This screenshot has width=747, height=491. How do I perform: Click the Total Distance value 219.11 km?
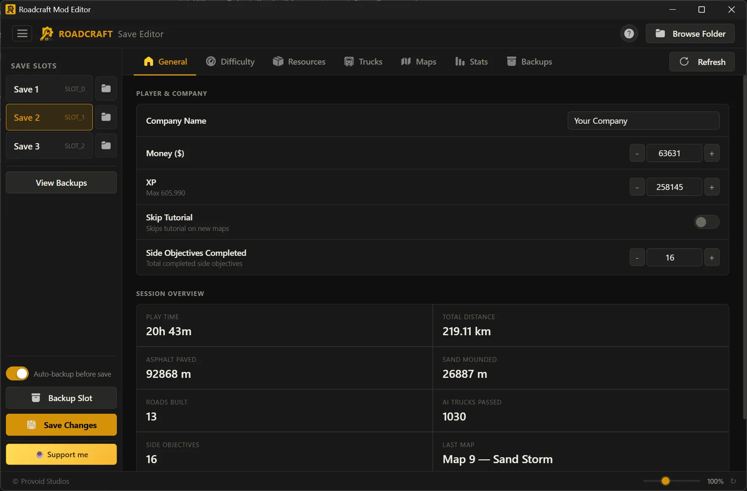click(x=467, y=331)
